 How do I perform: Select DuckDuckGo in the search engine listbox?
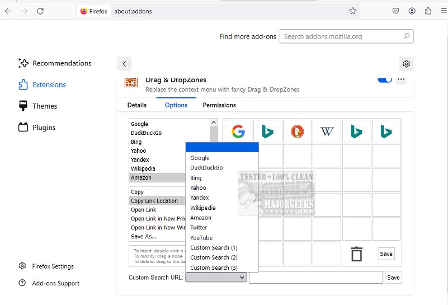[x=169, y=133]
